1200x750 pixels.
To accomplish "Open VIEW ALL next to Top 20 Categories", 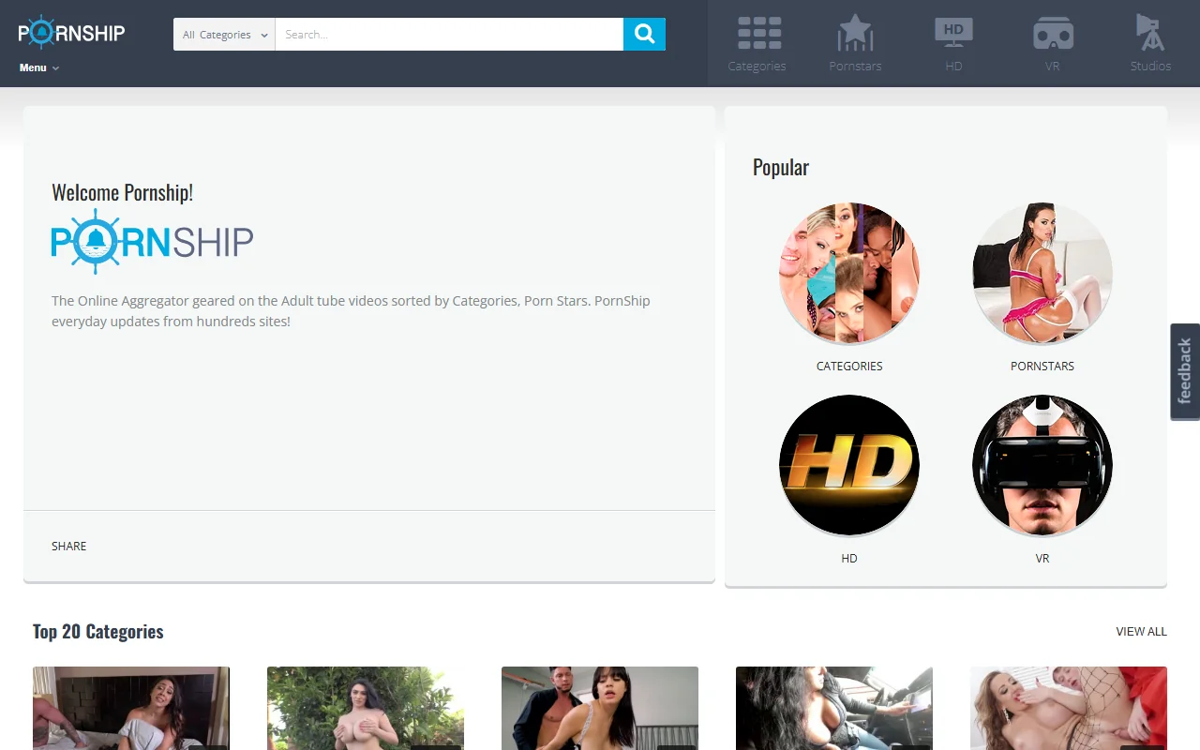I will pyautogui.click(x=1141, y=631).
